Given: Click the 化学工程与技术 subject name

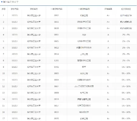Looking at the screenshot, I should click(x=84, y=106).
